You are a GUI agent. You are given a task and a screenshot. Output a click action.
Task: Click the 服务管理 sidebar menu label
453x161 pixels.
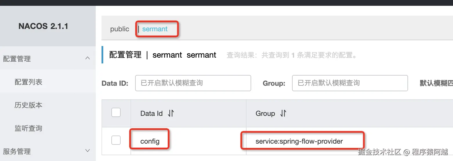(17, 151)
